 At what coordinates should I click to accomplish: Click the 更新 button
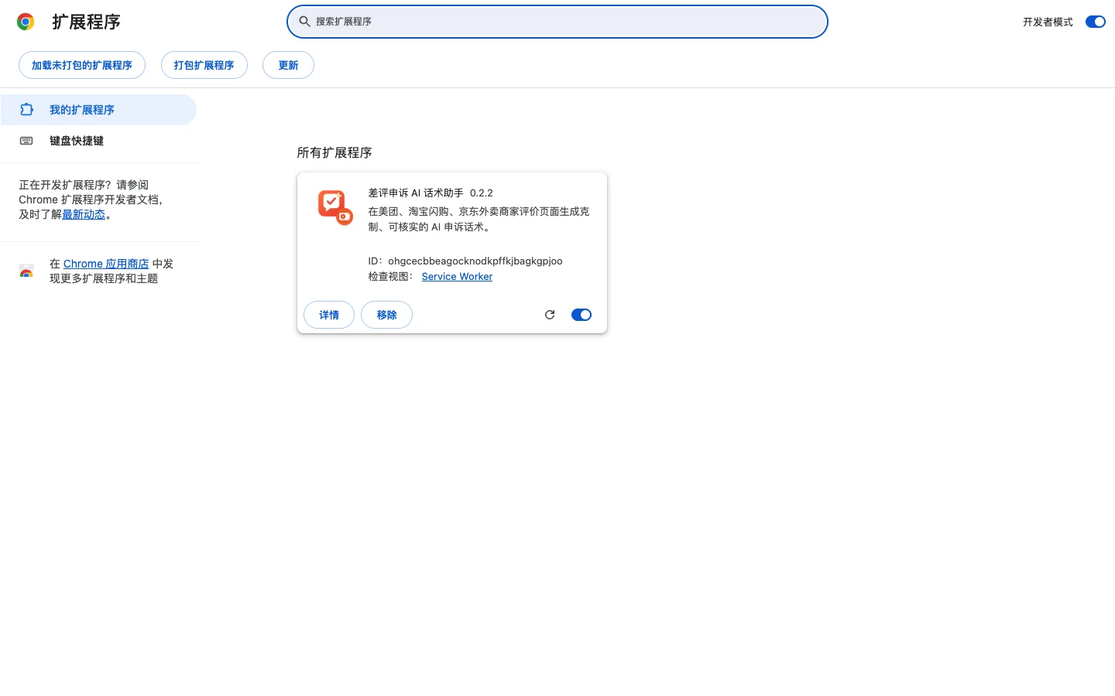point(288,65)
